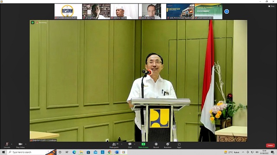Screen dimensions: 277x155
Task: Open File Explorer from taskbar
Action: coord(81,152)
